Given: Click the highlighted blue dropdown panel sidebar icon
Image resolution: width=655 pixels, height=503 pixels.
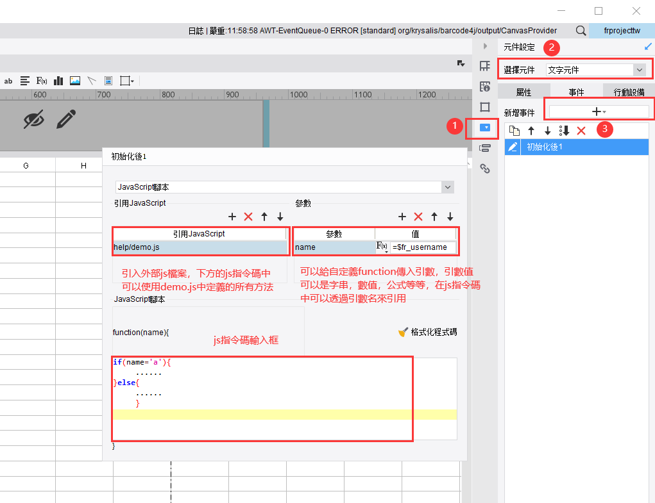Looking at the screenshot, I should coord(485,128).
